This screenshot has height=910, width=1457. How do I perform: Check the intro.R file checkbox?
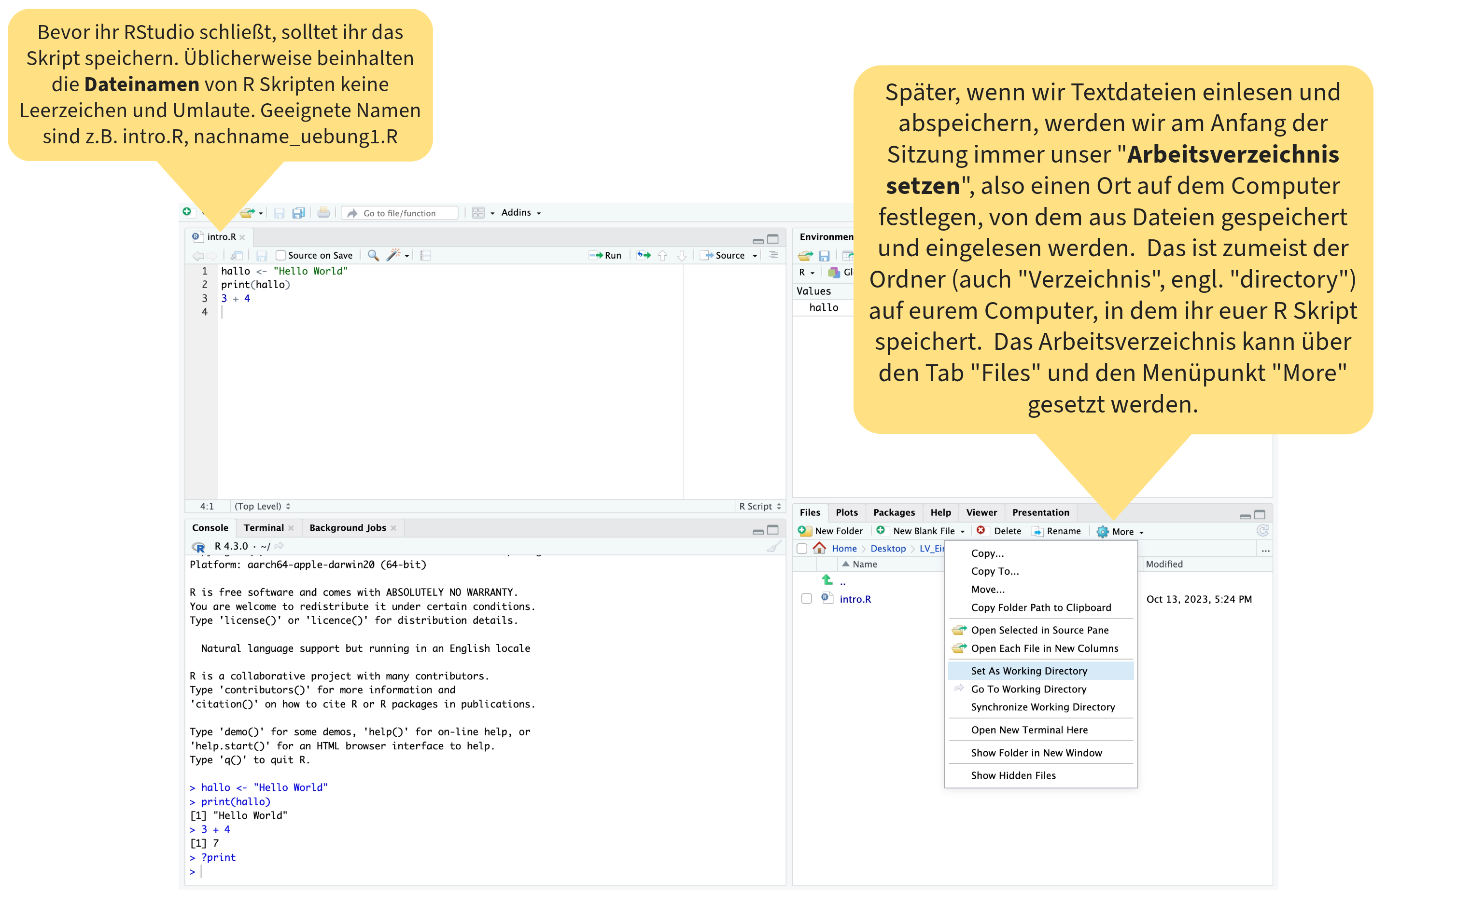tap(806, 599)
